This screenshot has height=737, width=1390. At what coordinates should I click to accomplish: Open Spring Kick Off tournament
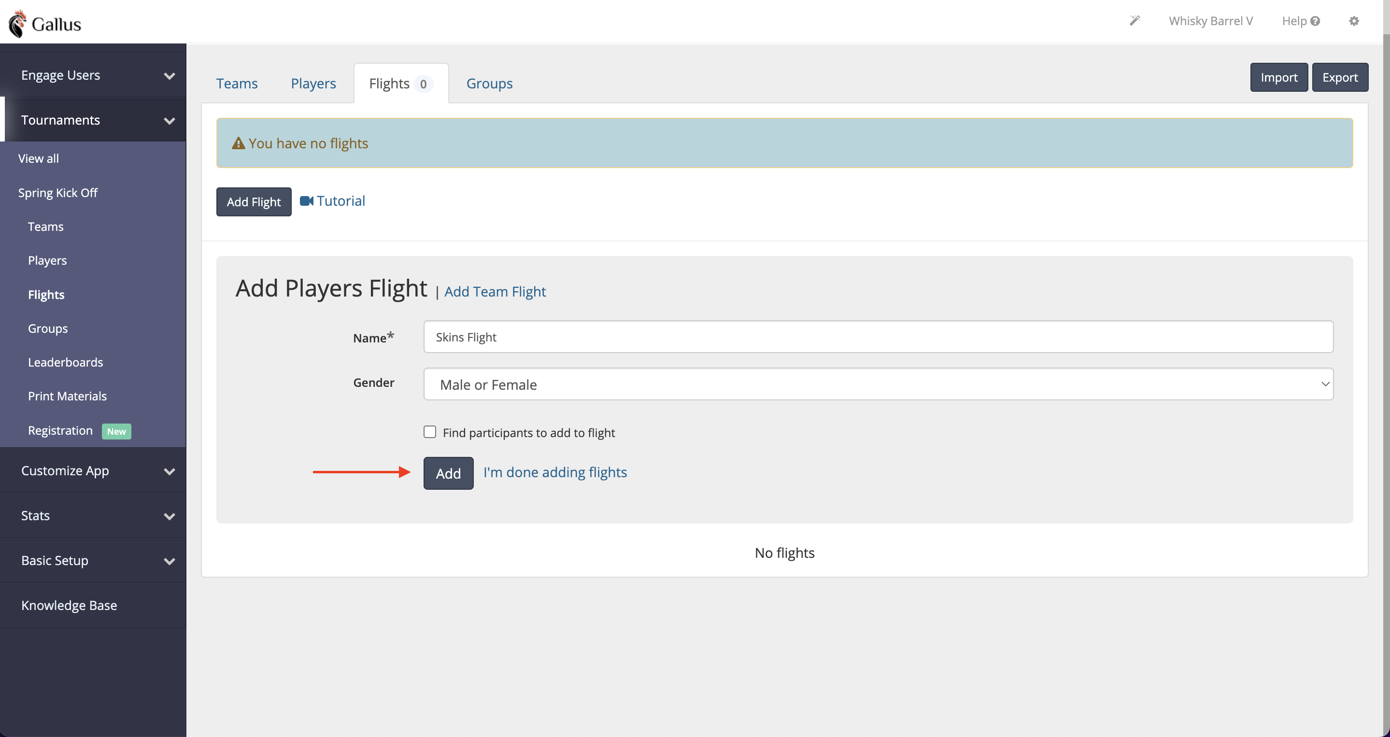(58, 192)
